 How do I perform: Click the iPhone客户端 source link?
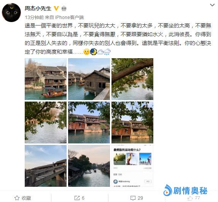[x=70, y=17]
